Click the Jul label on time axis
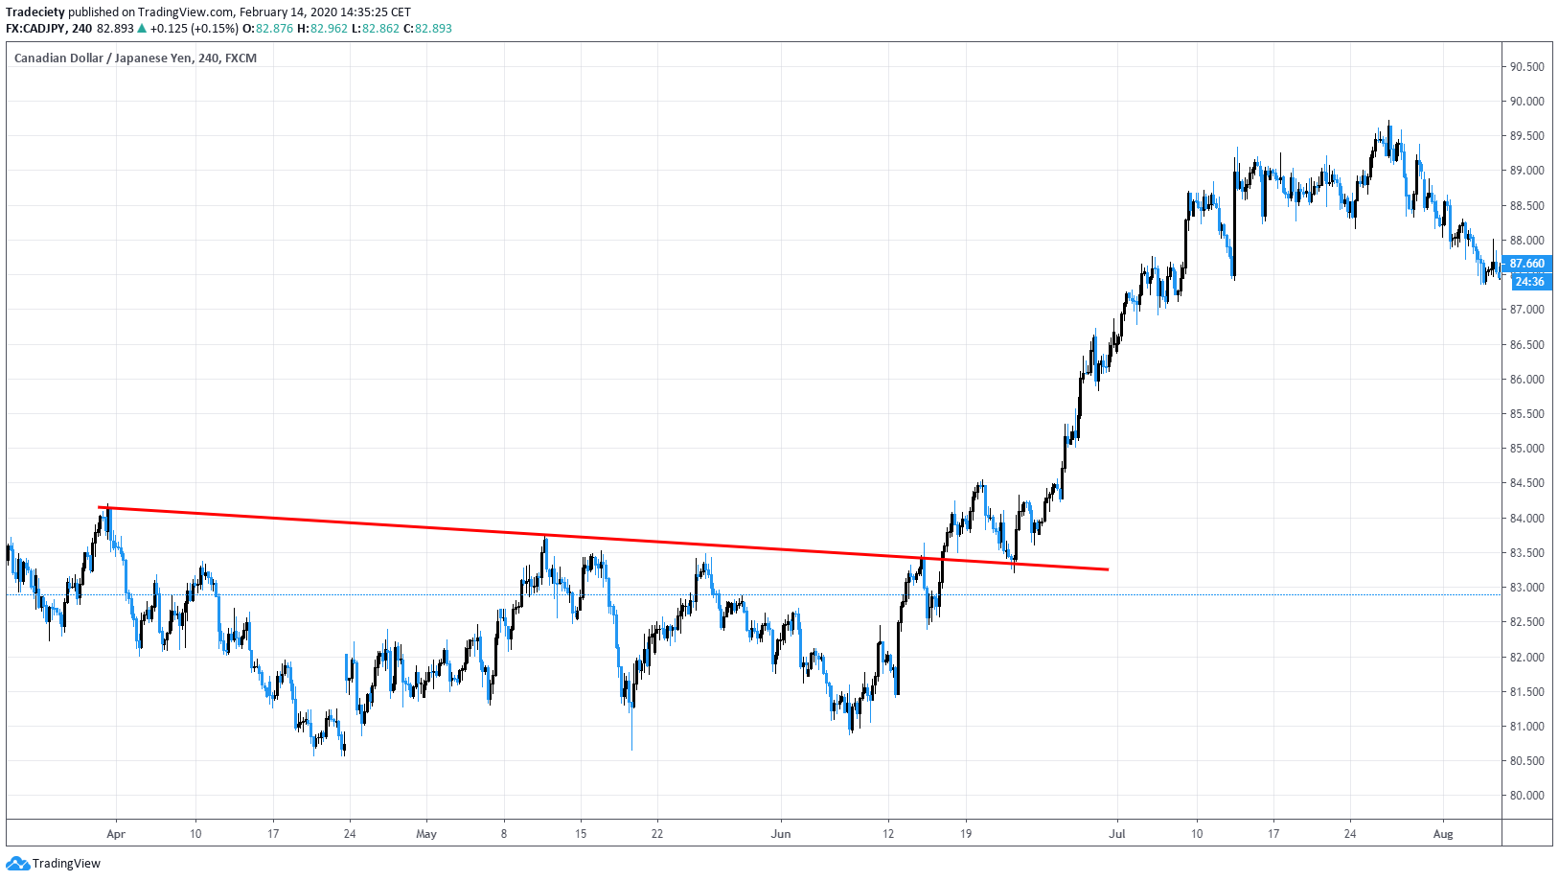Screen dimensions: 1559x881 click(1116, 834)
